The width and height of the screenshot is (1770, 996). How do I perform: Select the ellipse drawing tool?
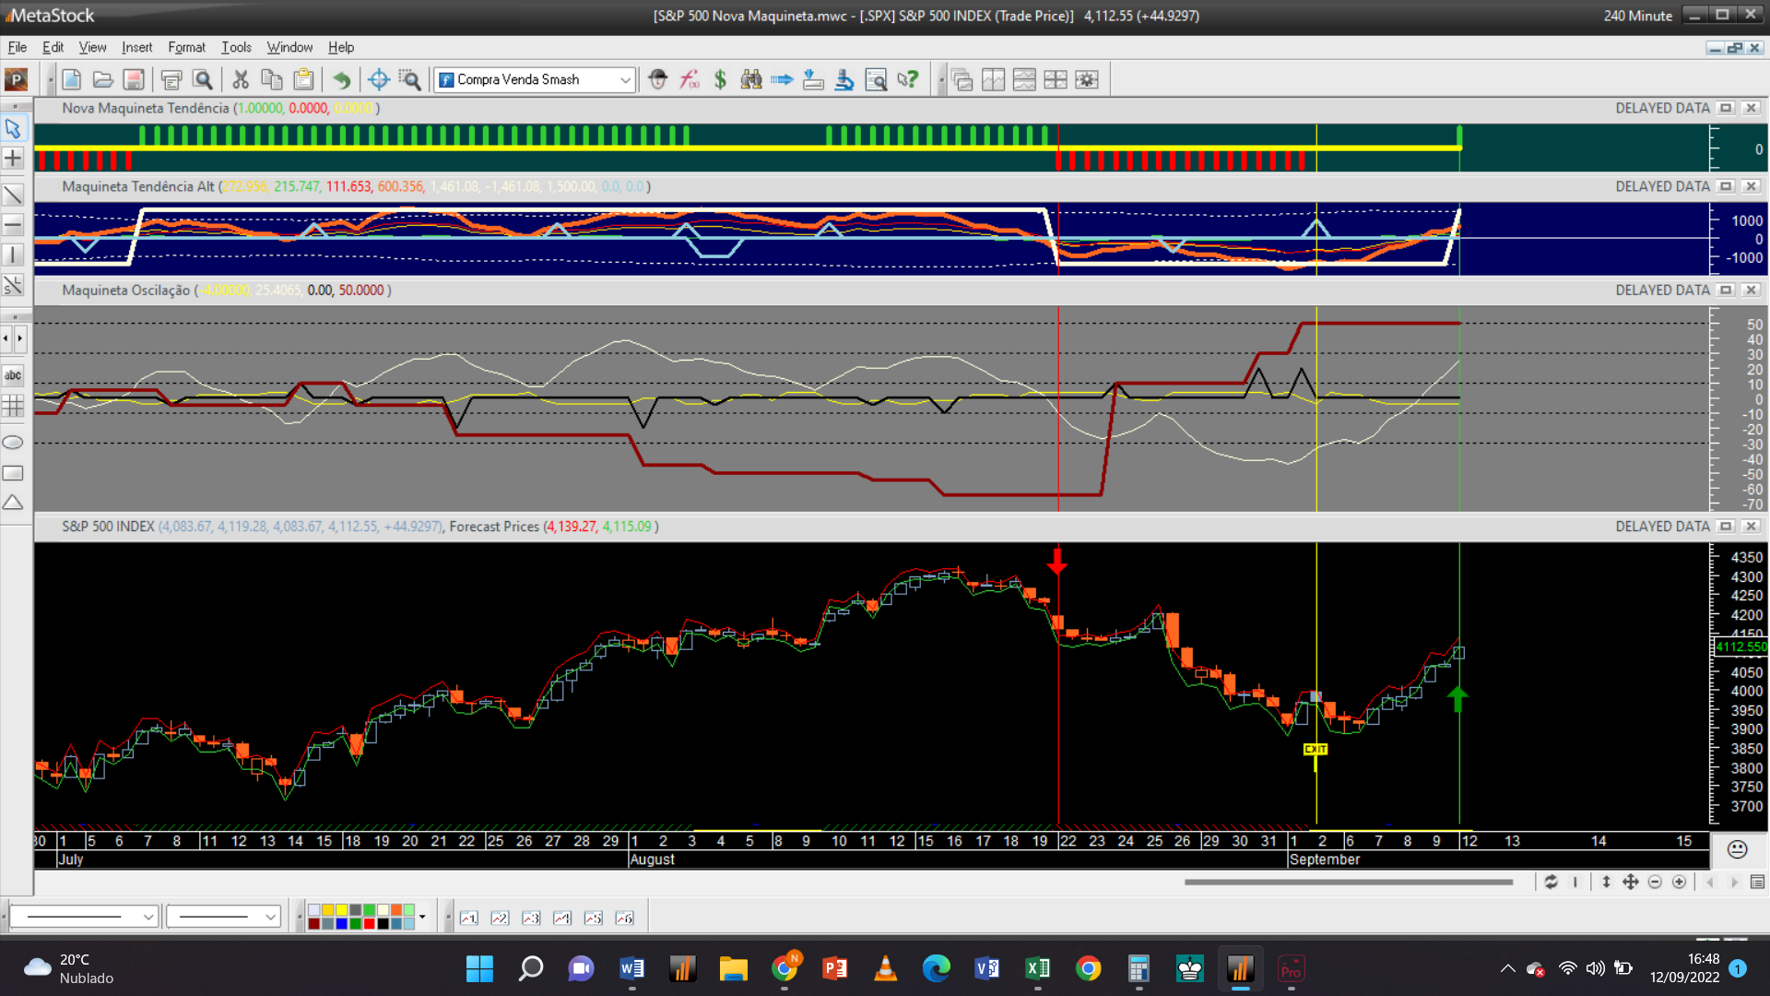pyautogui.click(x=13, y=443)
